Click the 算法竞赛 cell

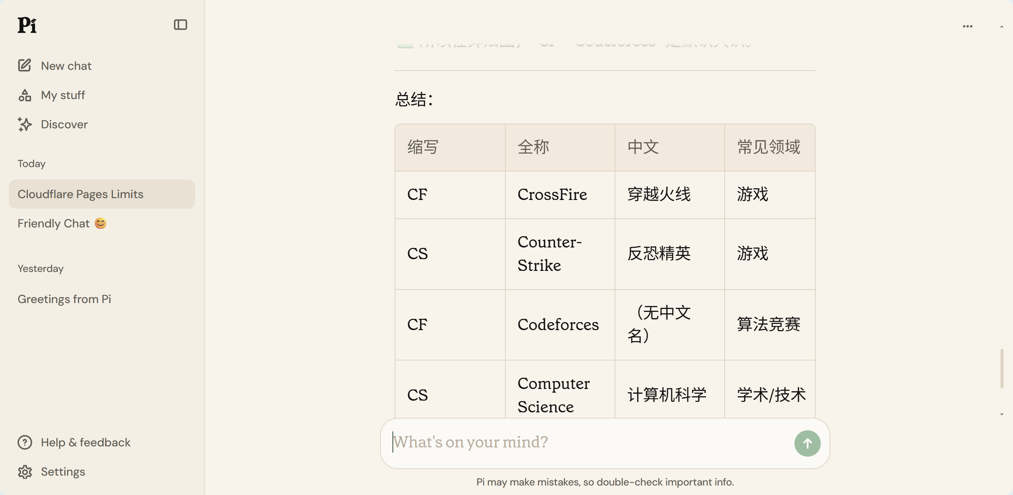pyautogui.click(x=770, y=325)
